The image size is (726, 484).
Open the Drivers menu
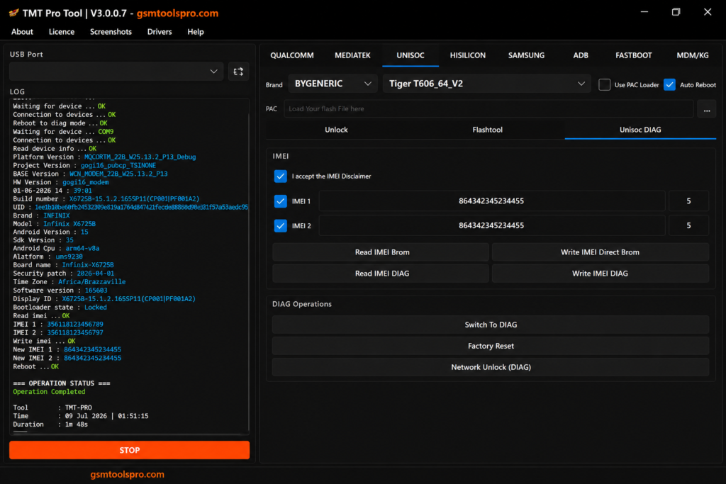[160, 32]
